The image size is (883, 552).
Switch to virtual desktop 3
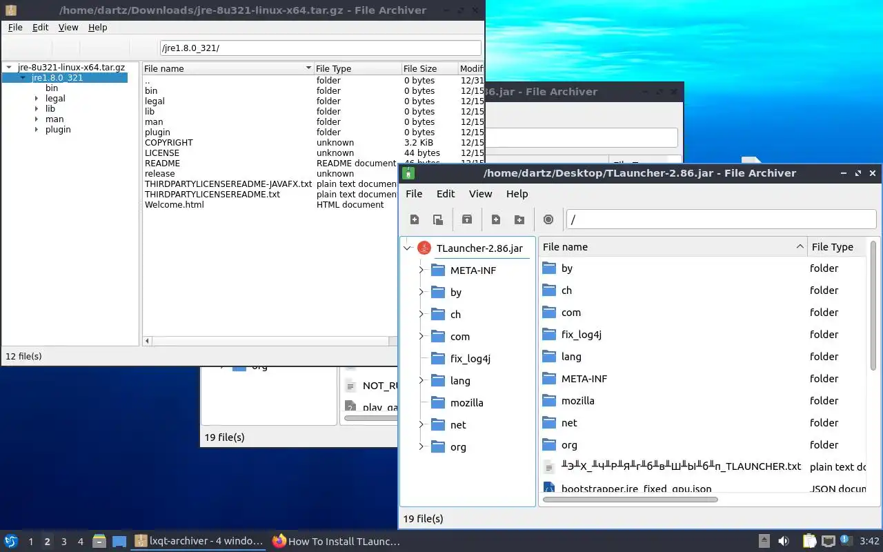coord(64,542)
